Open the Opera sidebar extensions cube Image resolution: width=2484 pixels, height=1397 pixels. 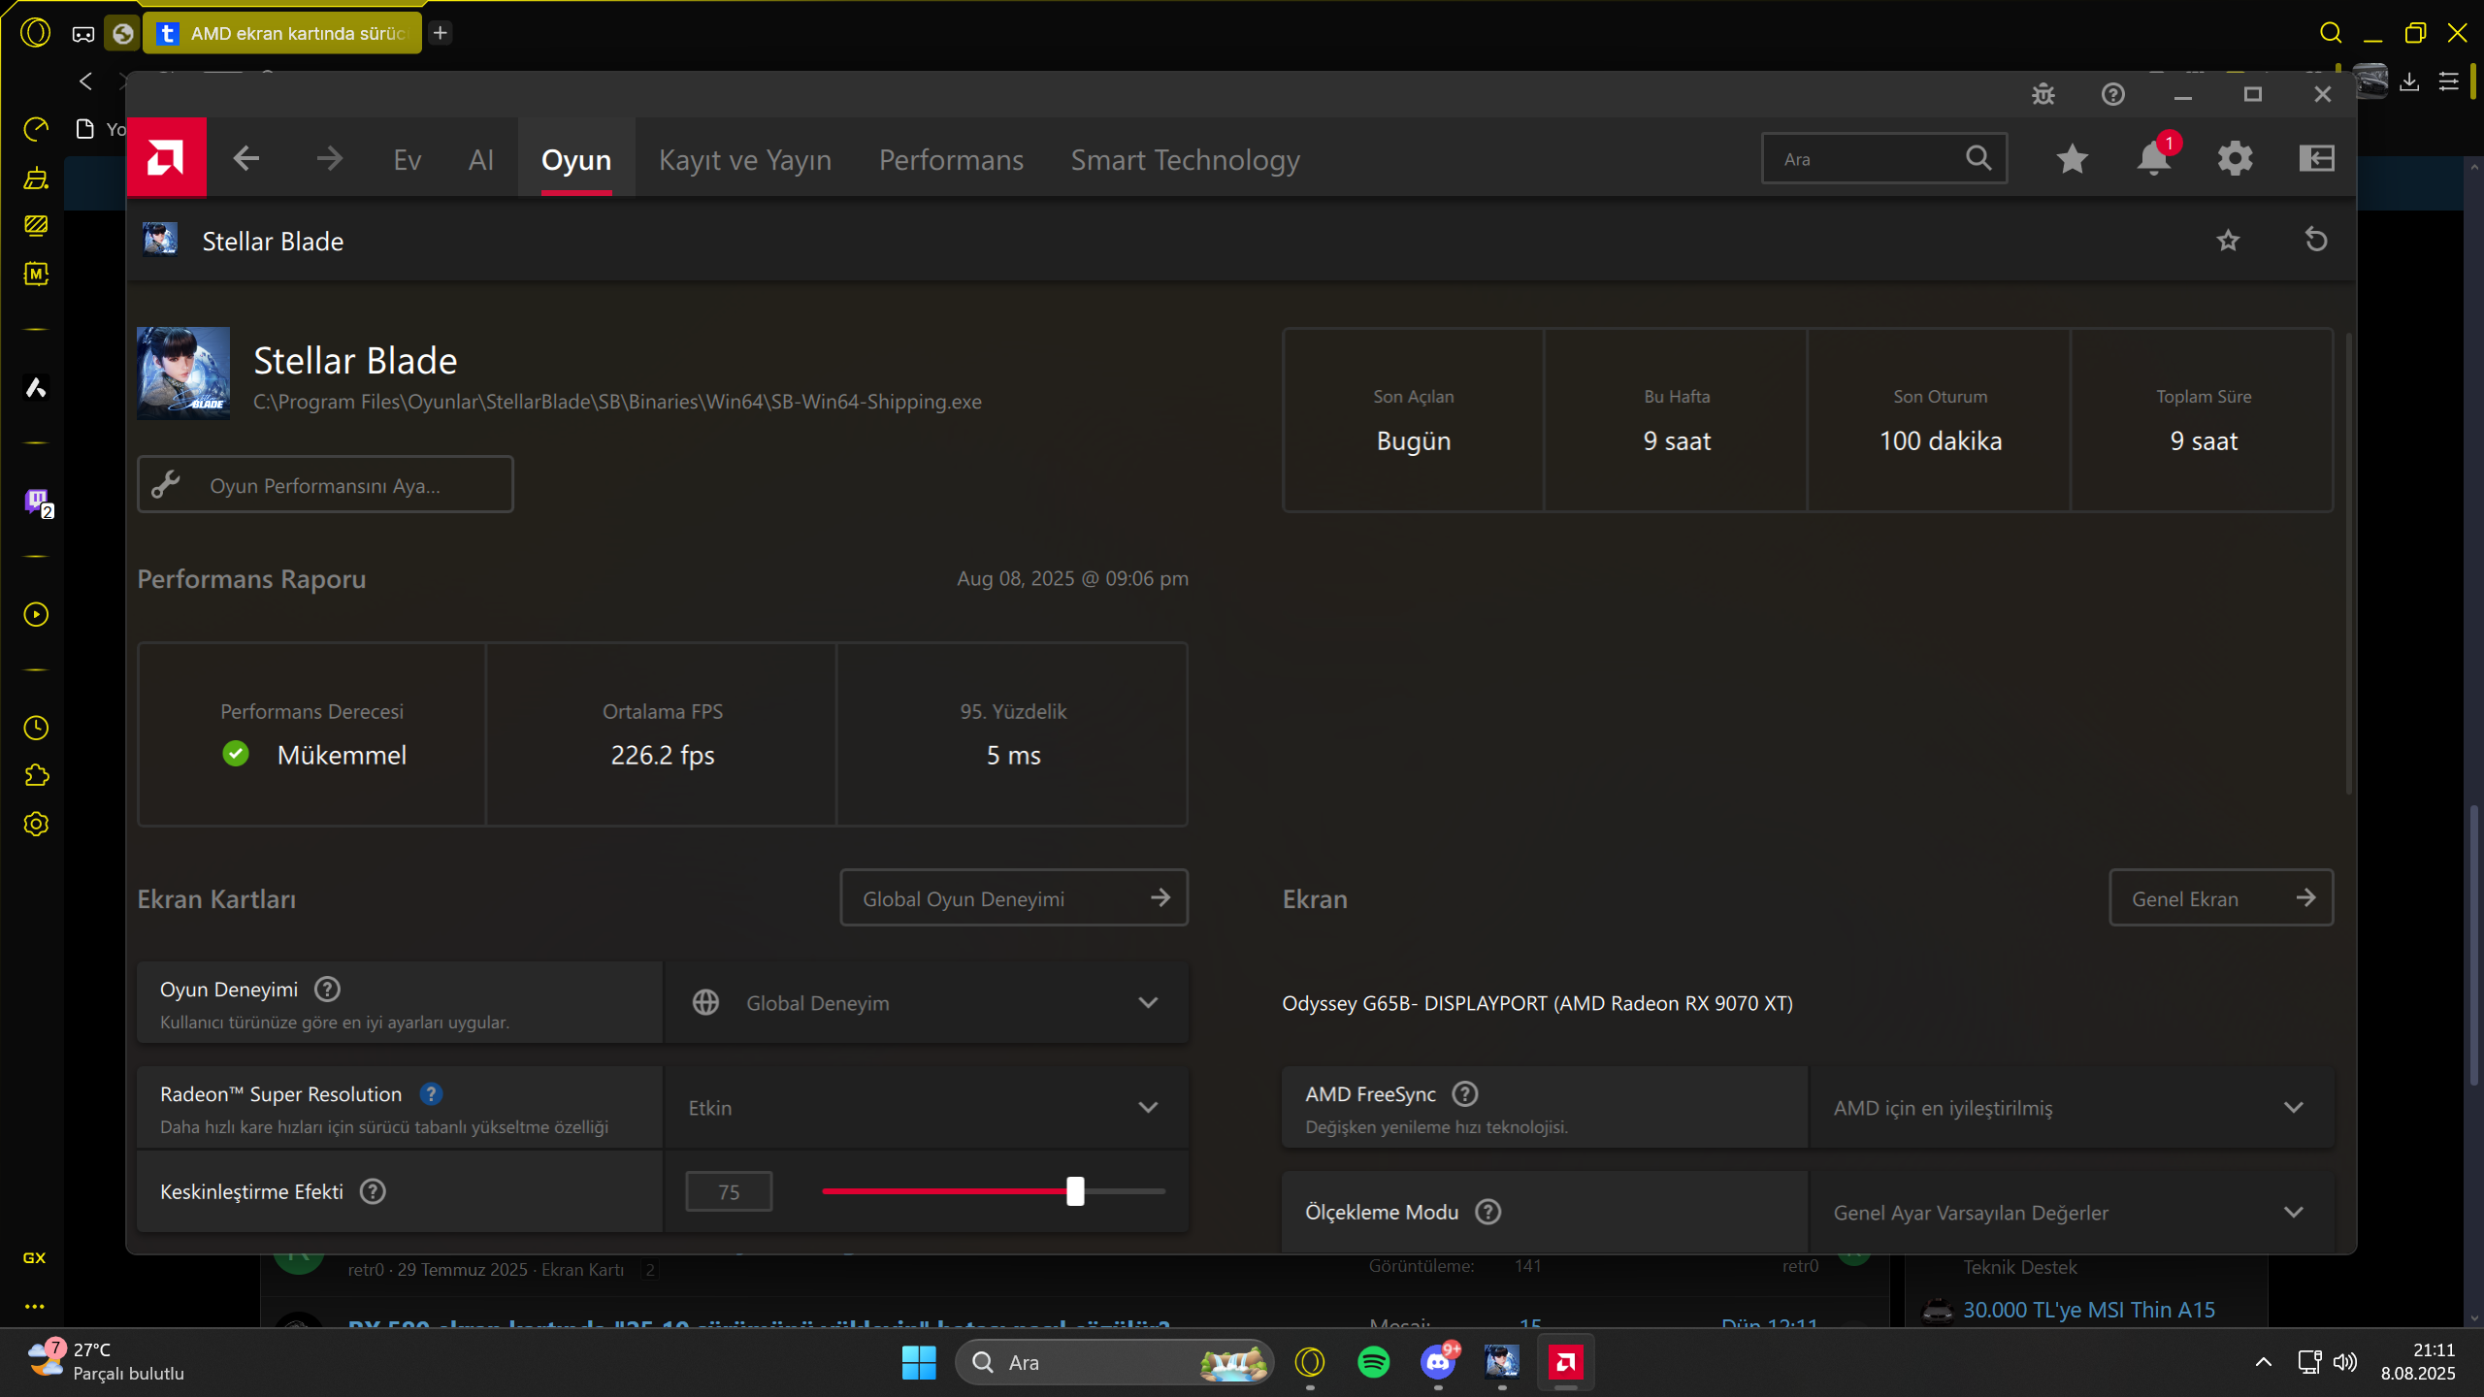[36, 776]
